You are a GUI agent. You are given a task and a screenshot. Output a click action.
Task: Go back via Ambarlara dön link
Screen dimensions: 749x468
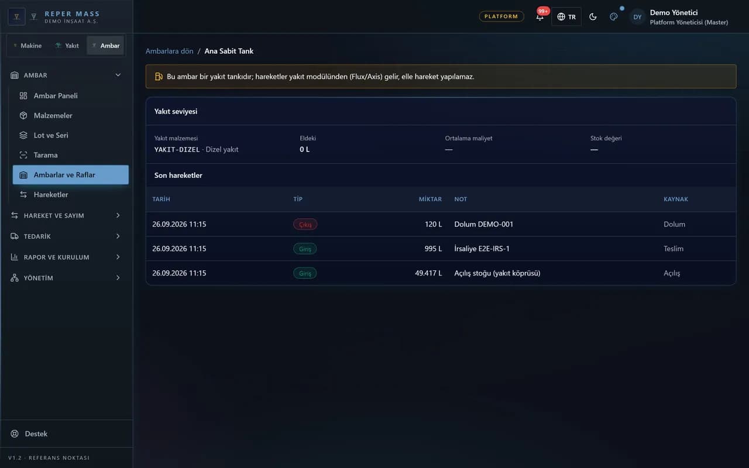[170, 51]
